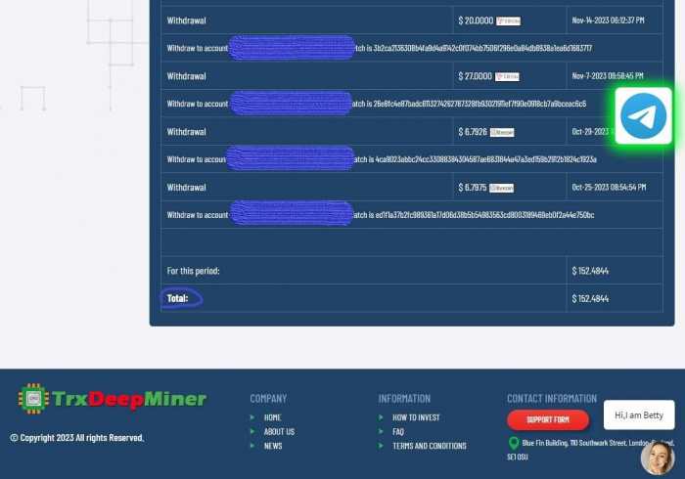This screenshot has width=685, height=479.
Task: Open Betty's chat avatar
Action: 657,457
